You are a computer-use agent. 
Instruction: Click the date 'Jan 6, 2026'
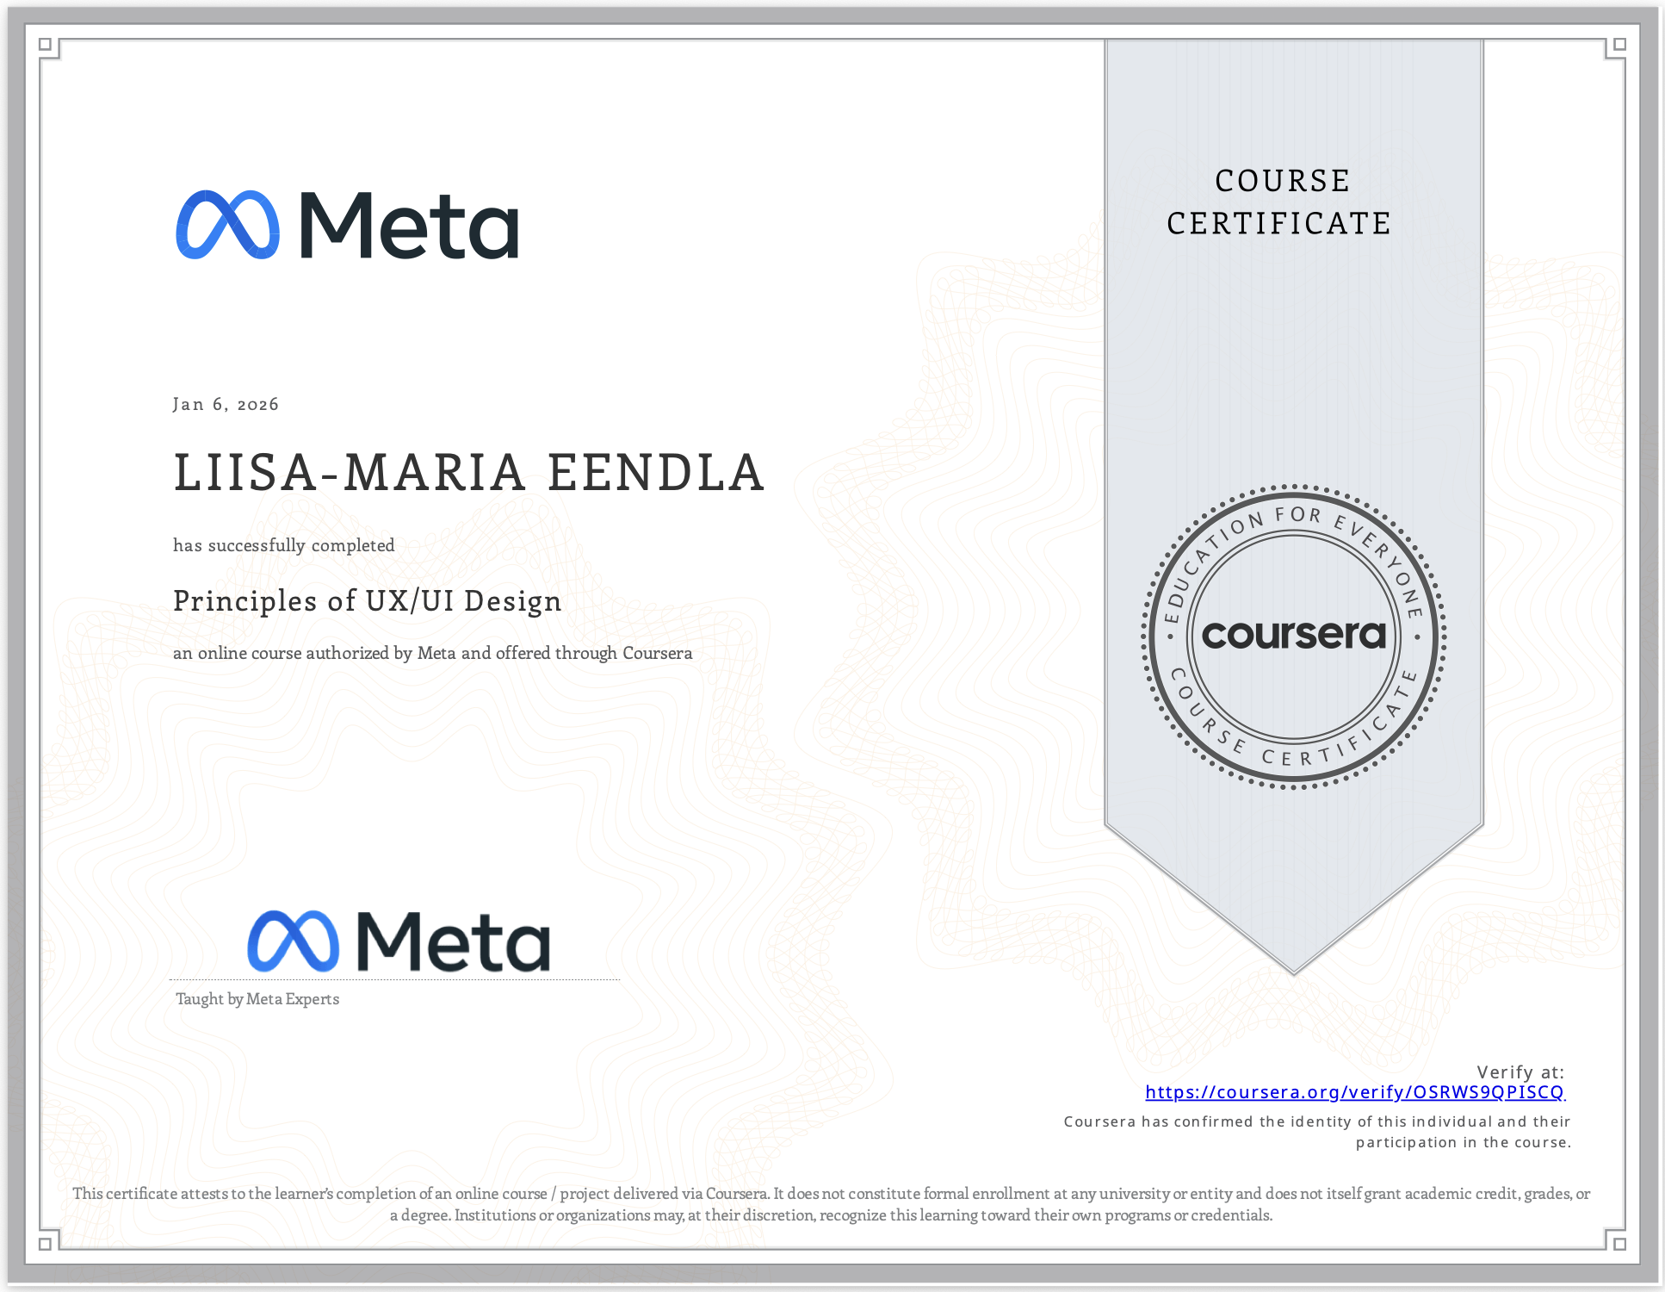(226, 404)
